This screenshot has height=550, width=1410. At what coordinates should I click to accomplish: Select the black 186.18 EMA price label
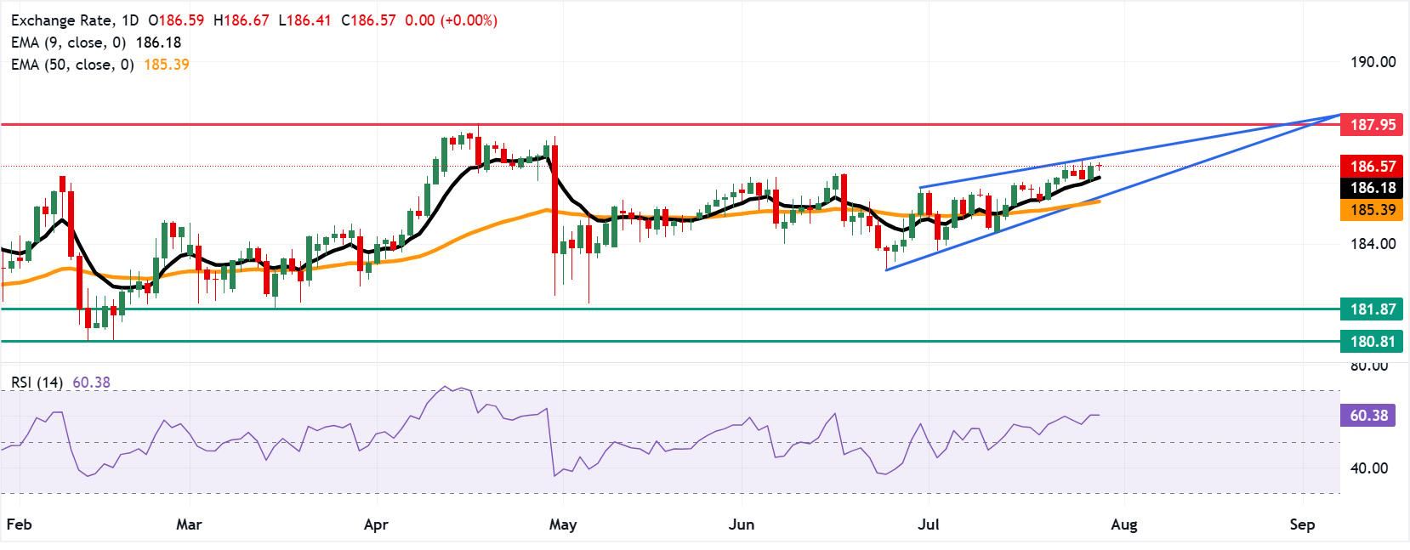pos(1373,188)
